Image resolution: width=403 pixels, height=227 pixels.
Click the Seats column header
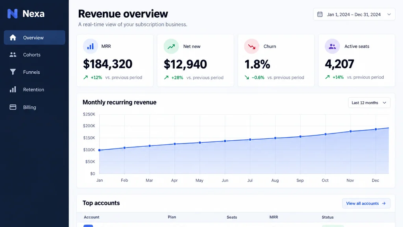(x=232, y=217)
